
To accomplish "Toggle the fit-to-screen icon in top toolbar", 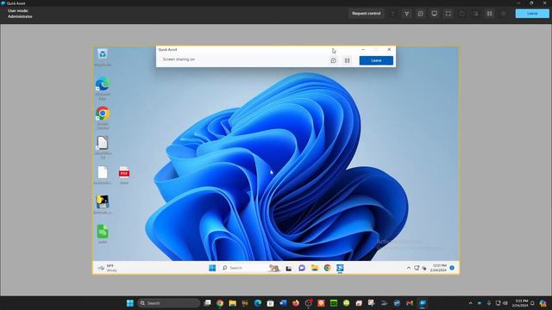I will tap(448, 14).
